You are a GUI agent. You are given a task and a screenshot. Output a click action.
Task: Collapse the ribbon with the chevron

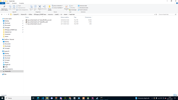tap(175, 3)
